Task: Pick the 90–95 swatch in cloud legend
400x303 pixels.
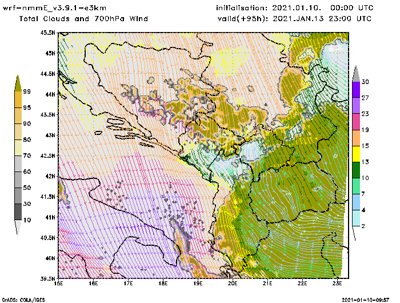Action: pyautogui.click(x=18, y=115)
